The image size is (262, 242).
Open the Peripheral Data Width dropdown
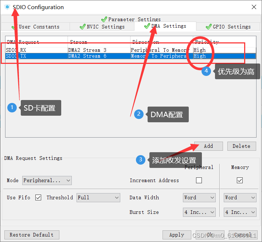(199, 197)
